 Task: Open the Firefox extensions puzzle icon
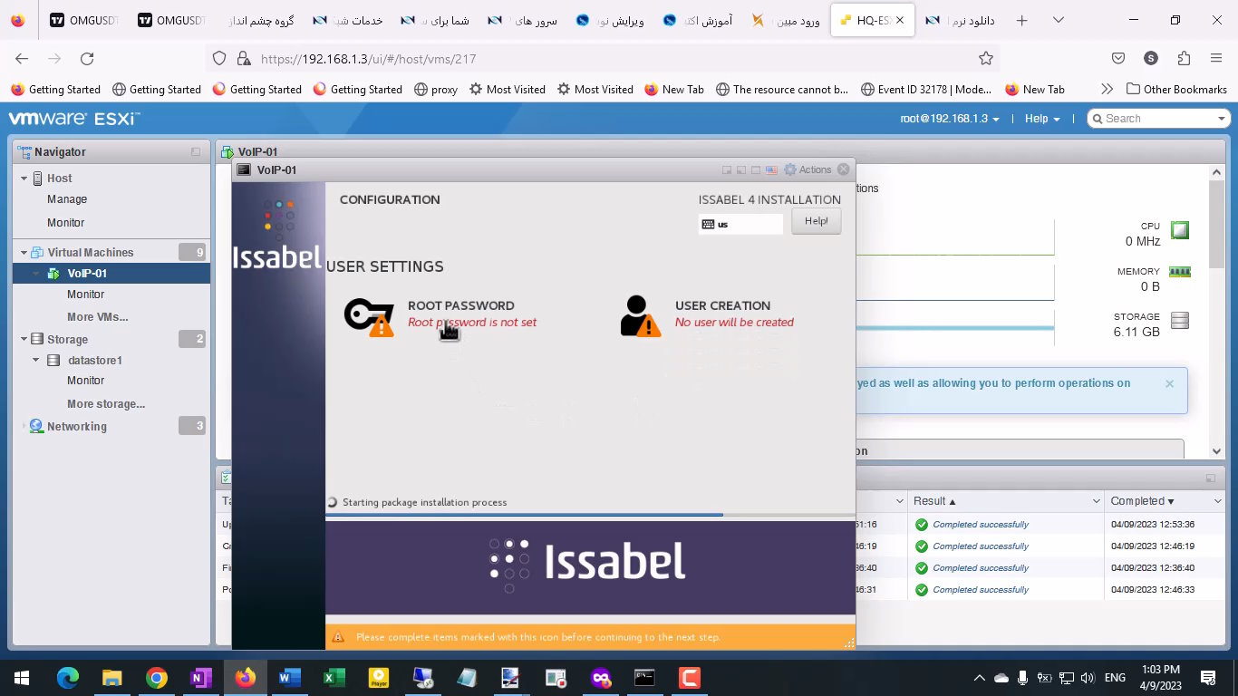pyautogui.click(x=1184, y=59)
